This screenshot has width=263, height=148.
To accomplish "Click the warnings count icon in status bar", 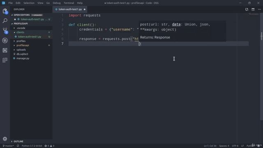I will [x=51, y=146].
